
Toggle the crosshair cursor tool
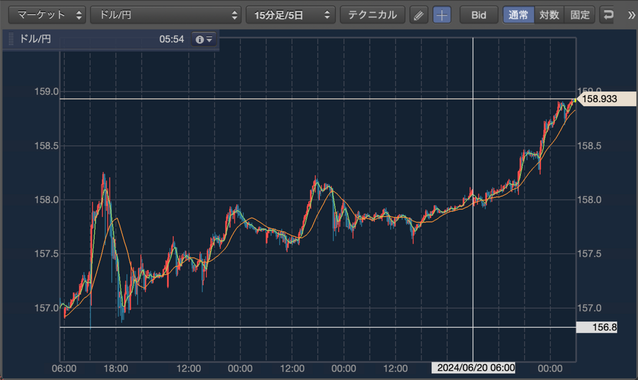pos(442,15)
